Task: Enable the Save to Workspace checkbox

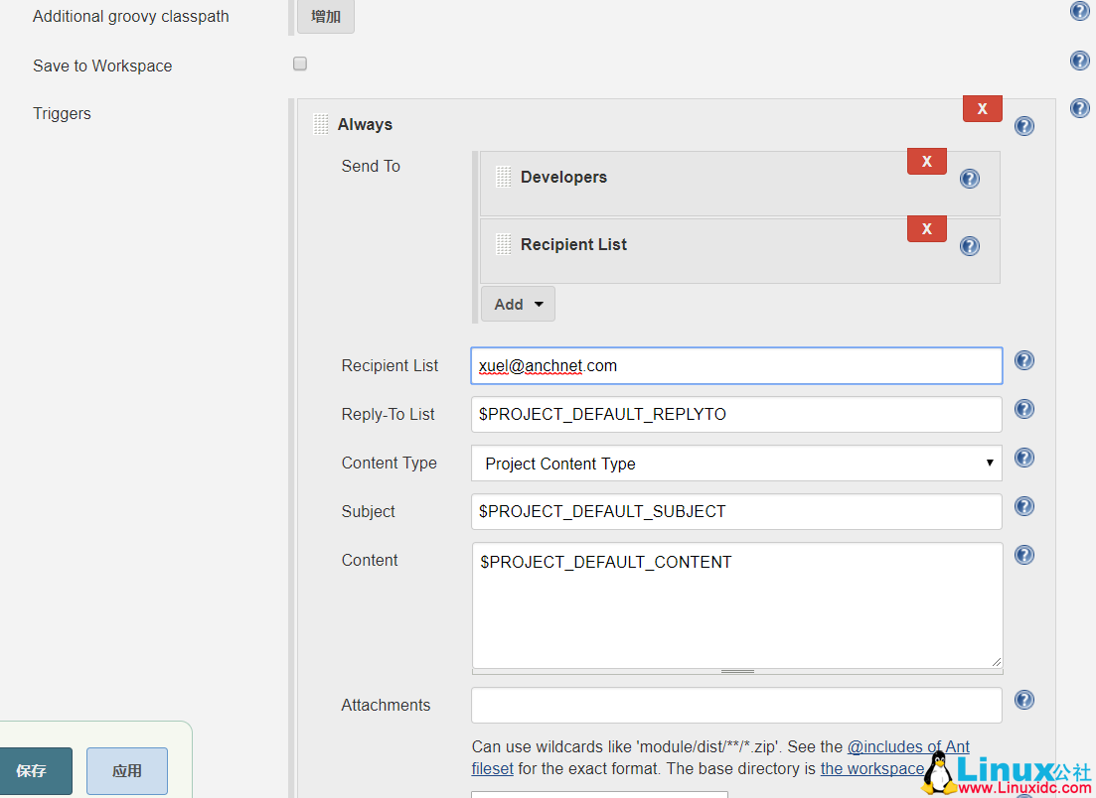Action: click(299, 63)
